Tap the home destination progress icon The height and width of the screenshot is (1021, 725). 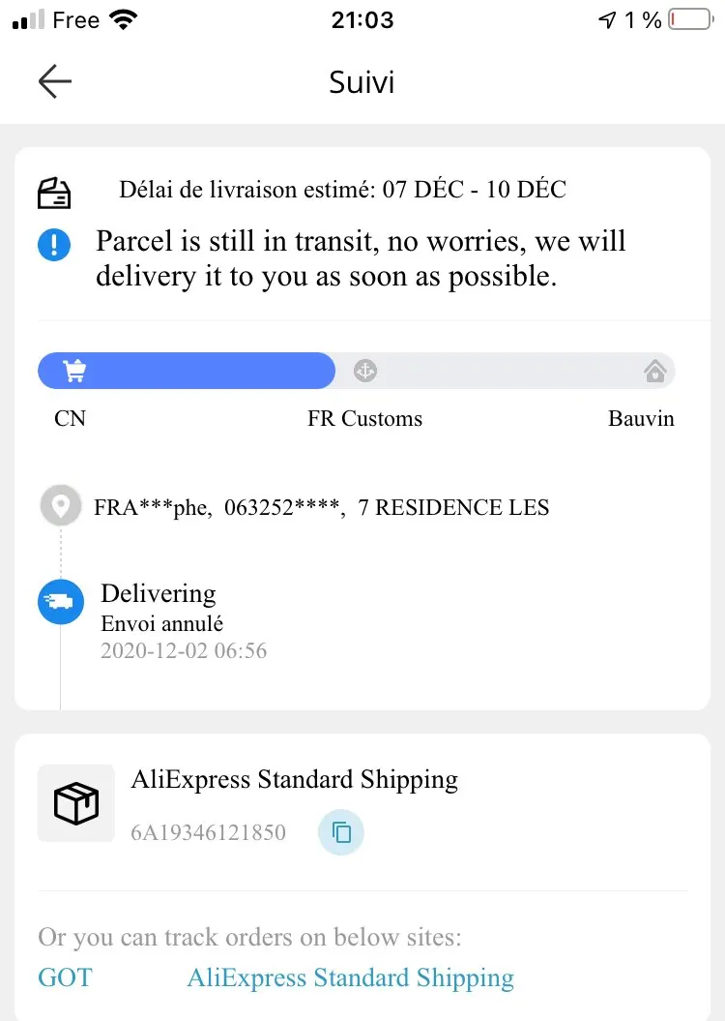tap(654, 371)
